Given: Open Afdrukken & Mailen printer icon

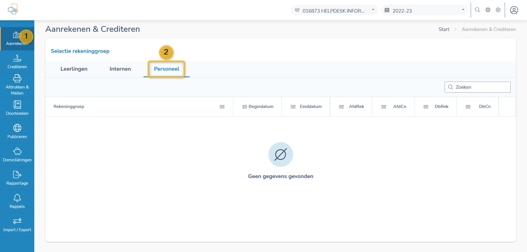Looking at the screenshot, I should coord(17,79).
